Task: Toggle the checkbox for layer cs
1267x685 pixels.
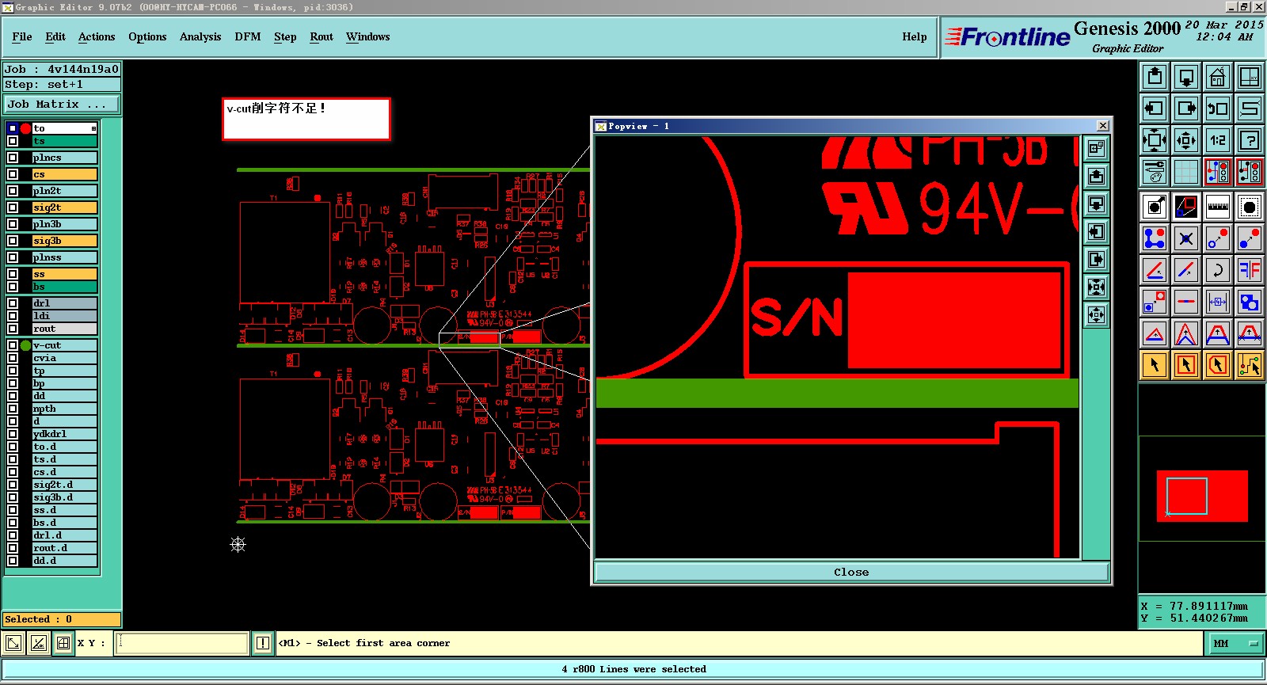Action: pyautogui.click(x=13, y=174)
